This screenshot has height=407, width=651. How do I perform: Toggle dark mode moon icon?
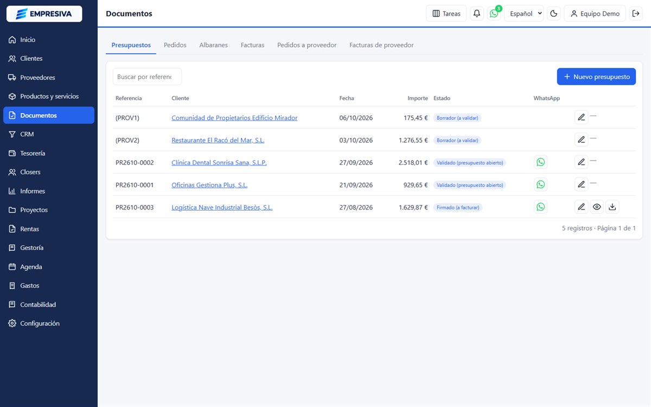pyautogui.click(x=554, y=14)
